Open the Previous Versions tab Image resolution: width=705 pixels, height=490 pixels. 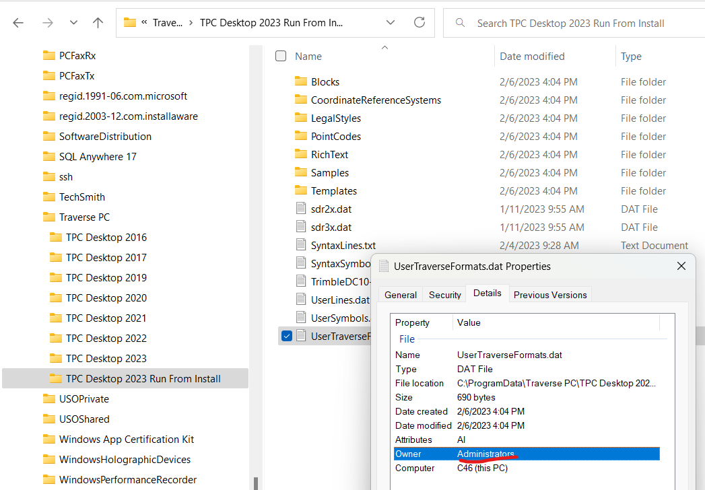click(550, 295)
